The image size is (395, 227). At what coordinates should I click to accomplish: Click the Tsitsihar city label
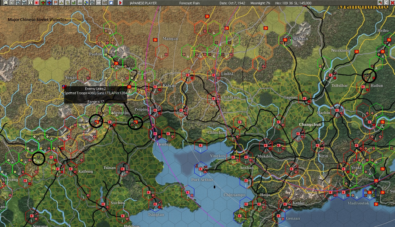point(340,86)
